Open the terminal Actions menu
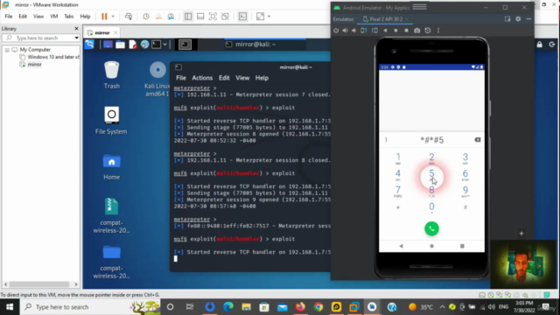 [x=202, y=78]
